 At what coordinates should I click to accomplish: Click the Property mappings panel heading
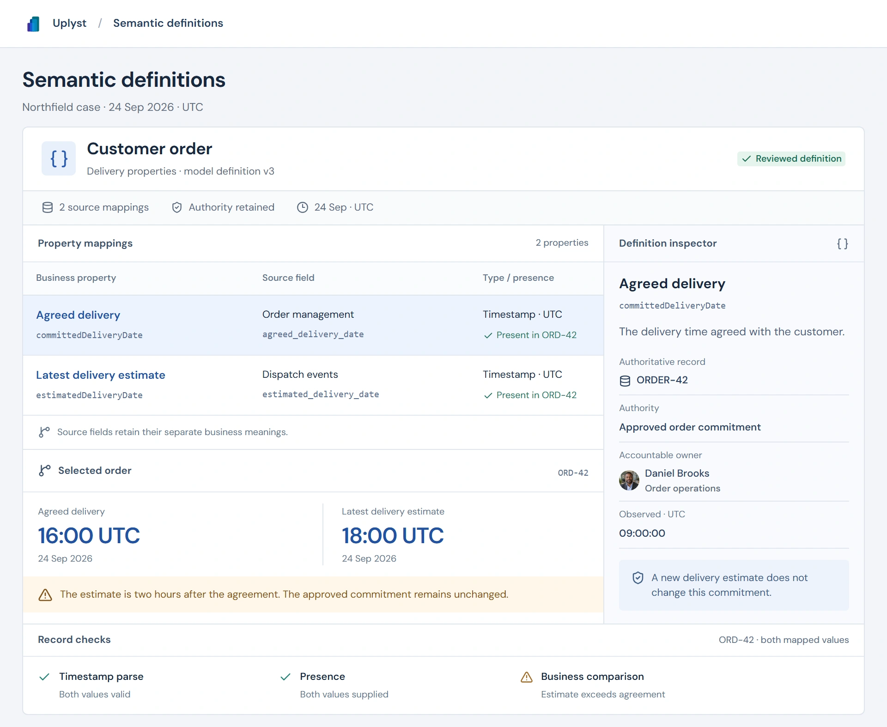click(x=85, y=243)
